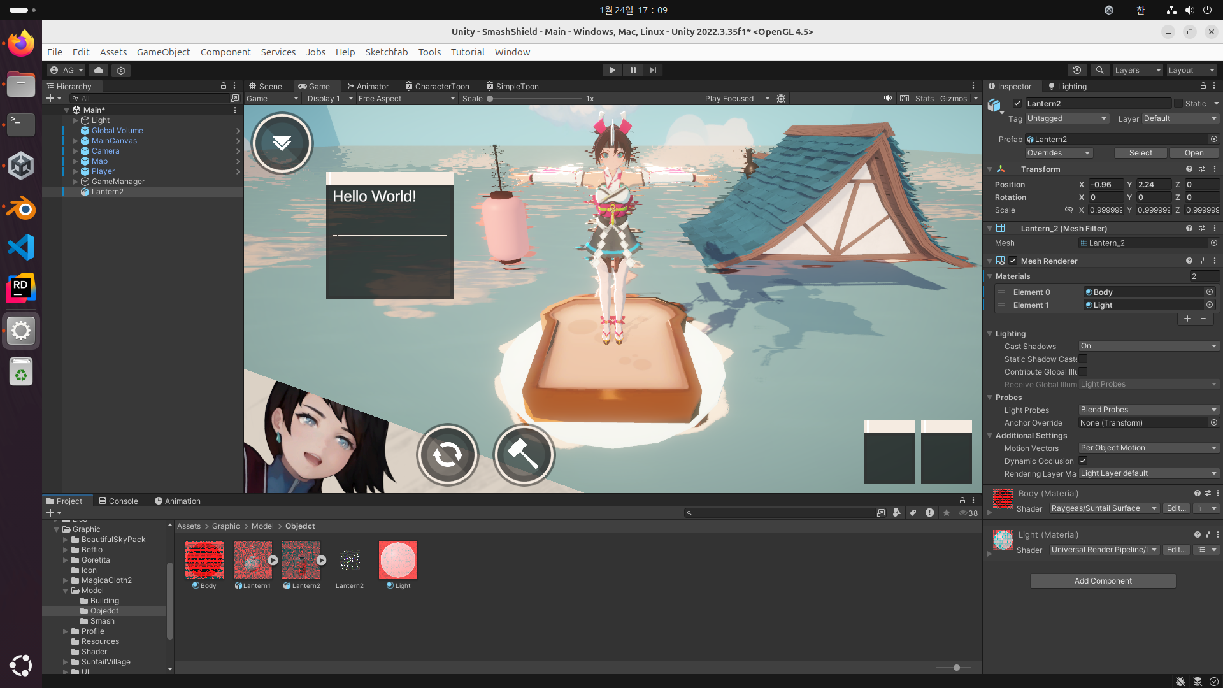
Task: Open the Tag dropdown showing Untagged
Action: tap(1067, 118)
